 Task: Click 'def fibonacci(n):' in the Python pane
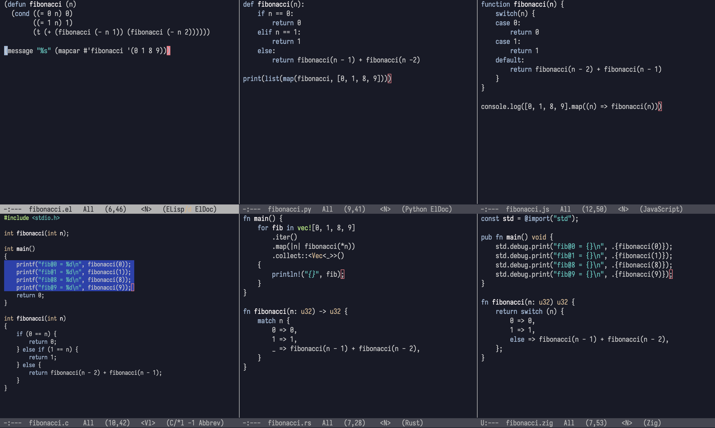(274, 4)
